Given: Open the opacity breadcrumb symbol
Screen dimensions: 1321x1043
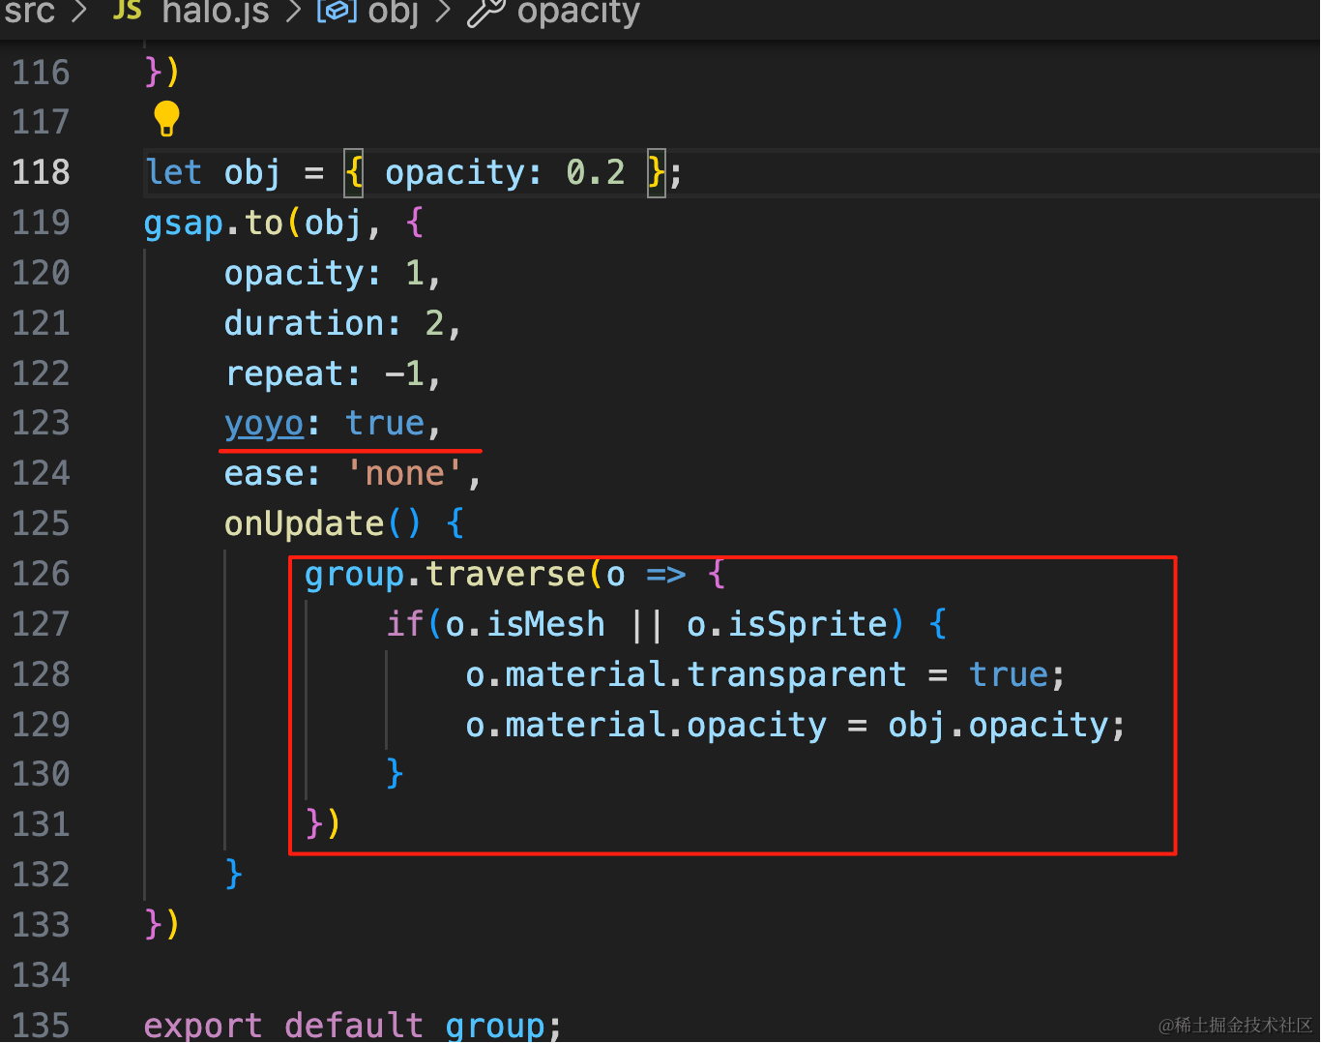Looking at the screenshot, I should pyautogui.click(x=578, y=13).
